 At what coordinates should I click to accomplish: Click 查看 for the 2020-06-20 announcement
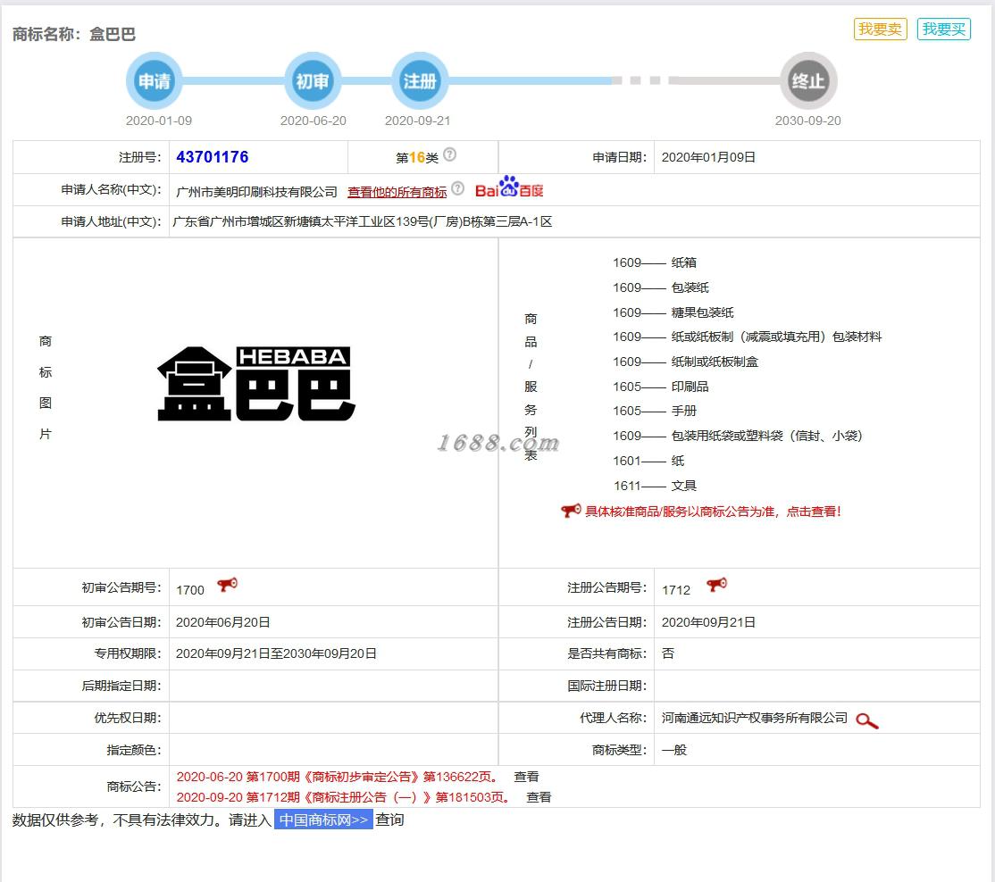click(526, 777)
